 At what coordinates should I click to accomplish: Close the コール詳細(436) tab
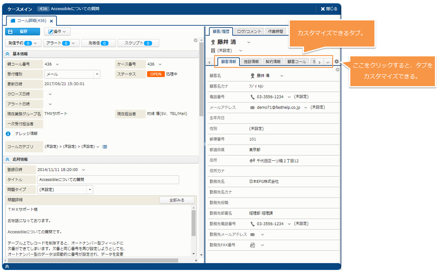pos(52,21)
